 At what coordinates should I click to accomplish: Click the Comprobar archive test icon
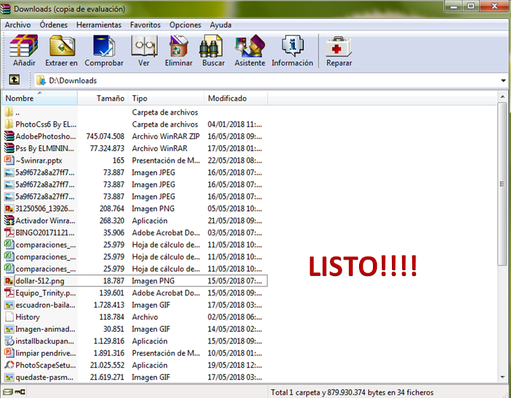(x=104, y=46)
